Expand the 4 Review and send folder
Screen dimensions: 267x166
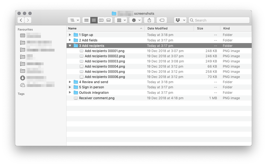click(70, 82)
